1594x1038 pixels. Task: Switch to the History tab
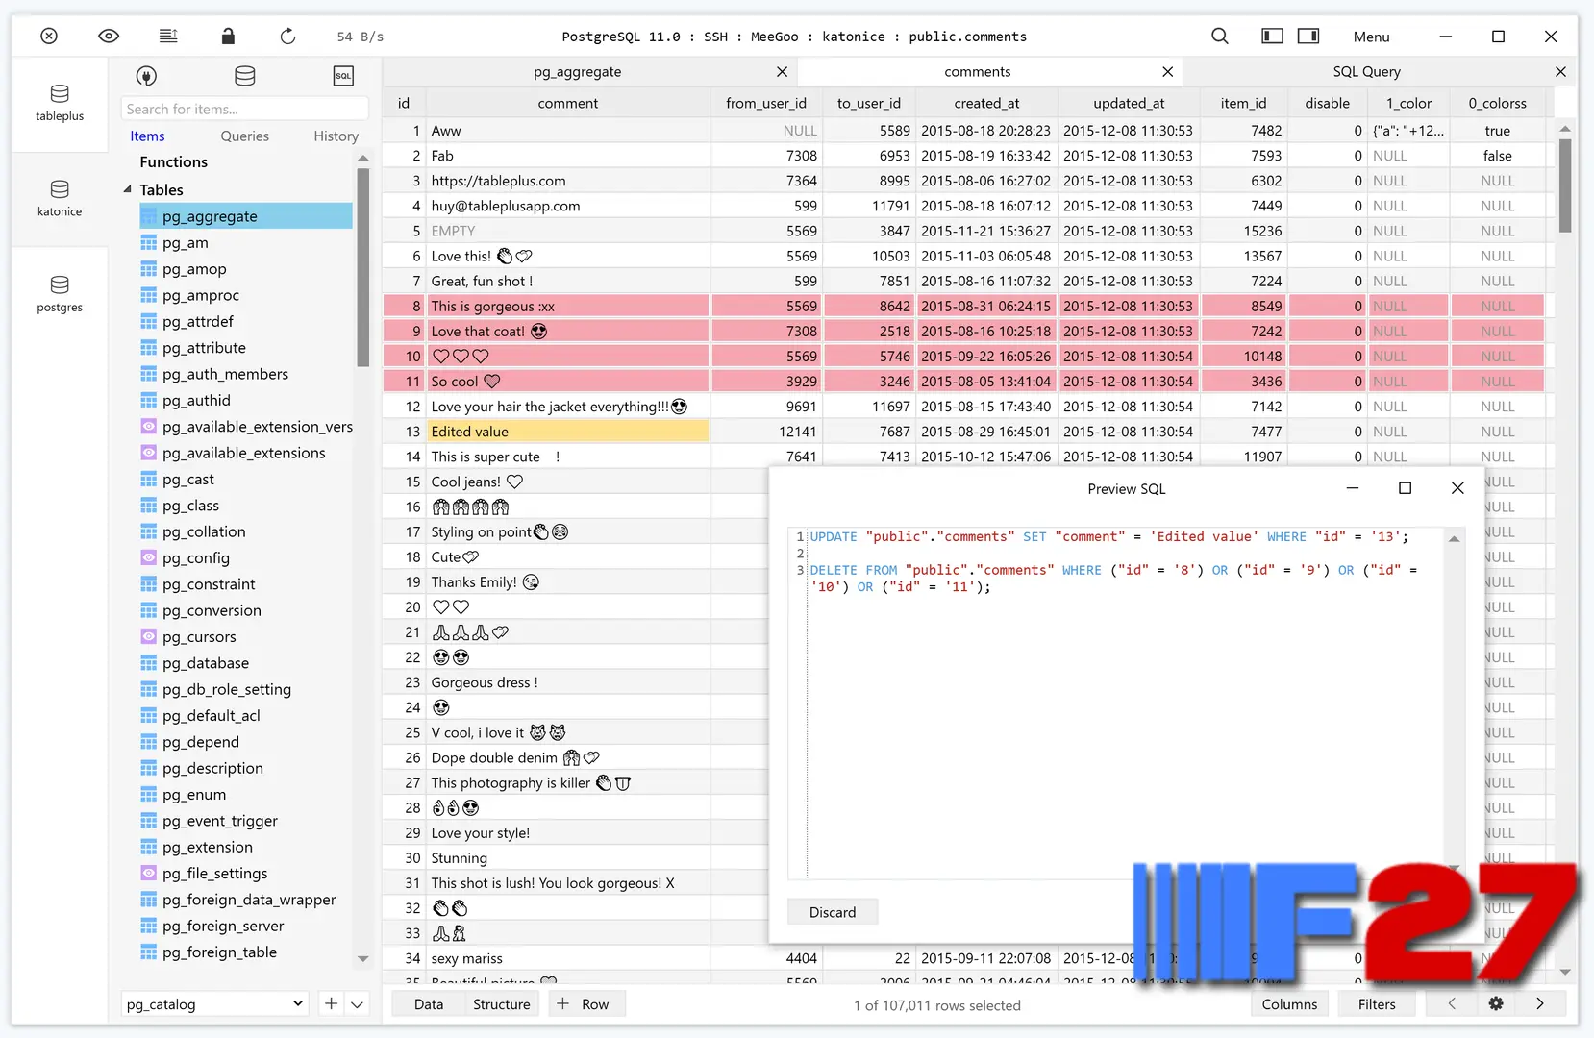[336, 136]
